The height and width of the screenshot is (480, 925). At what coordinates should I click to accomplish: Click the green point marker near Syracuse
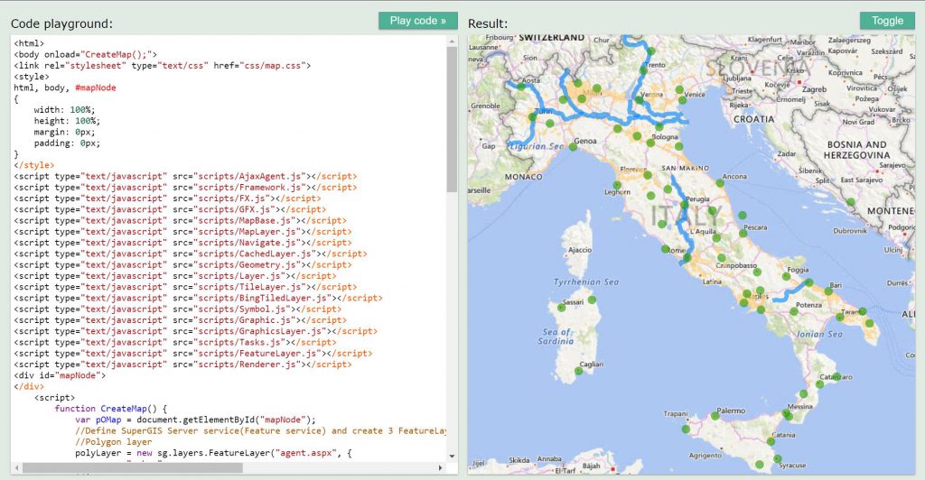pyautogui.click(x=778, y=459)
